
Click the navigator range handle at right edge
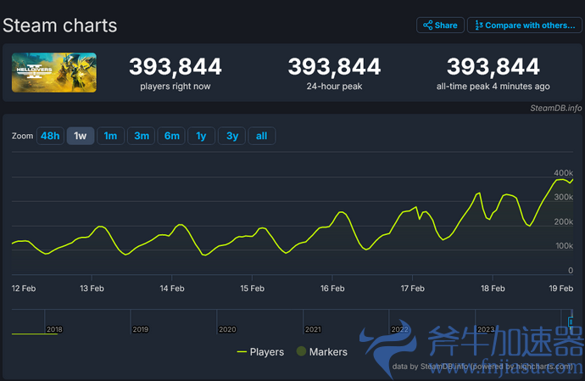point(571,322)
